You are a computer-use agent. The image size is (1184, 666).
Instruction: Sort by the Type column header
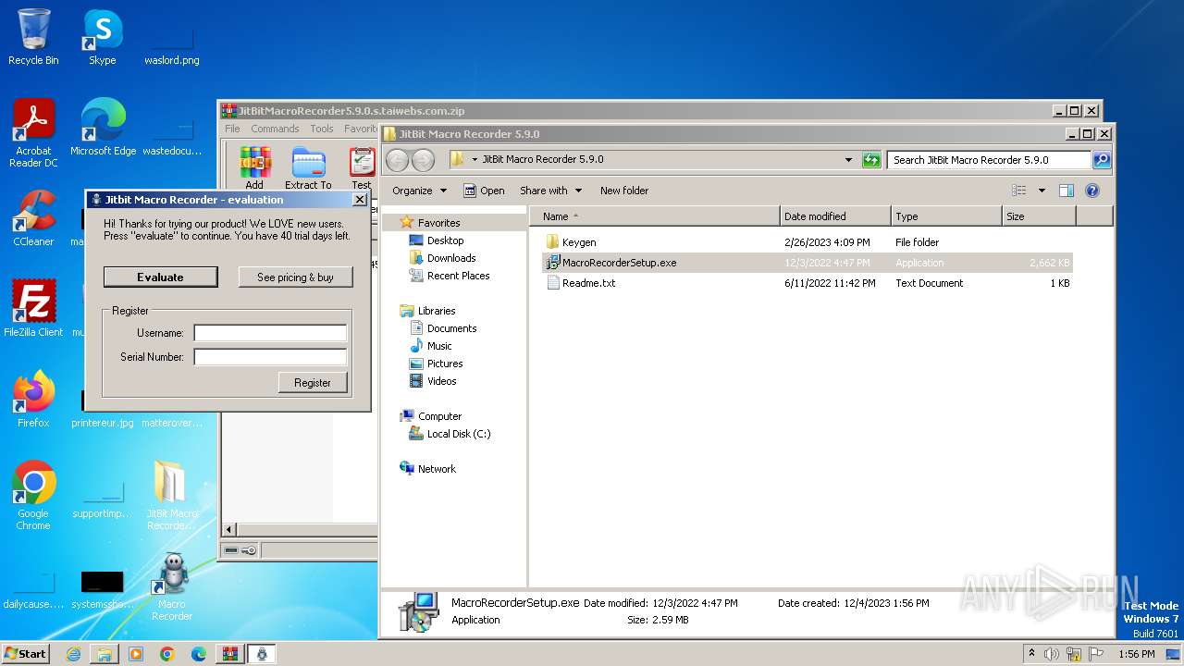click(946, 216)
